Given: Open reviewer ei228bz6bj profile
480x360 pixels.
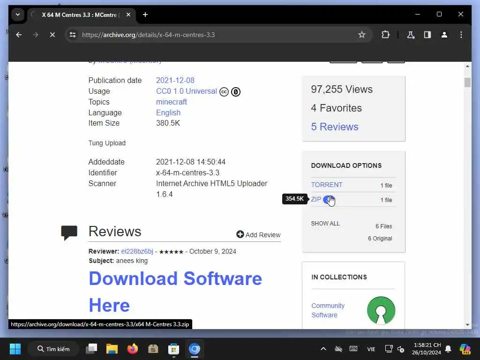Looking at the screenshot, I should pyautogui.click(x=137, y=251).
